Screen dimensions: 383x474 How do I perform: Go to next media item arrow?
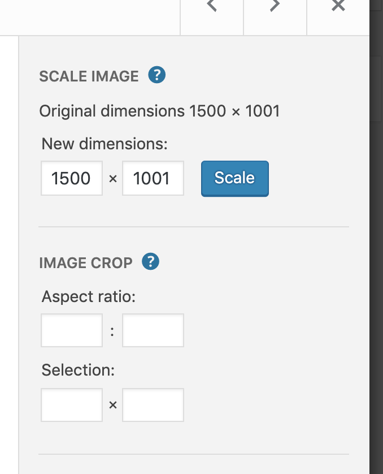(x=275, y=7)
